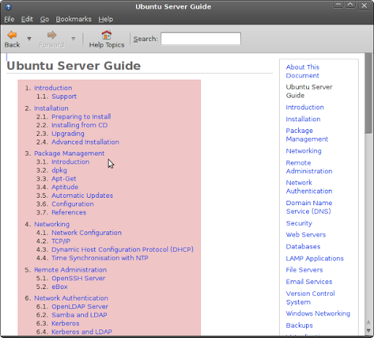Open chapter 3 Package Management link
374x338 pixels.
point(69,153)
